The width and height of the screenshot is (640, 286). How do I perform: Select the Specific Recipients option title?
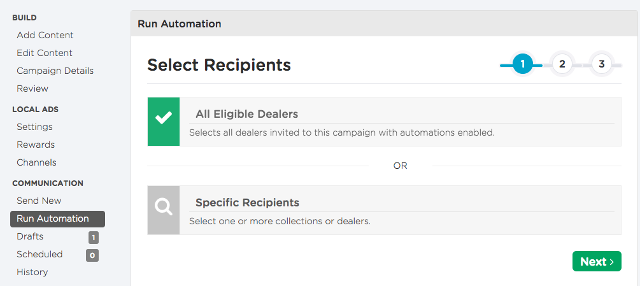[247, 203]
